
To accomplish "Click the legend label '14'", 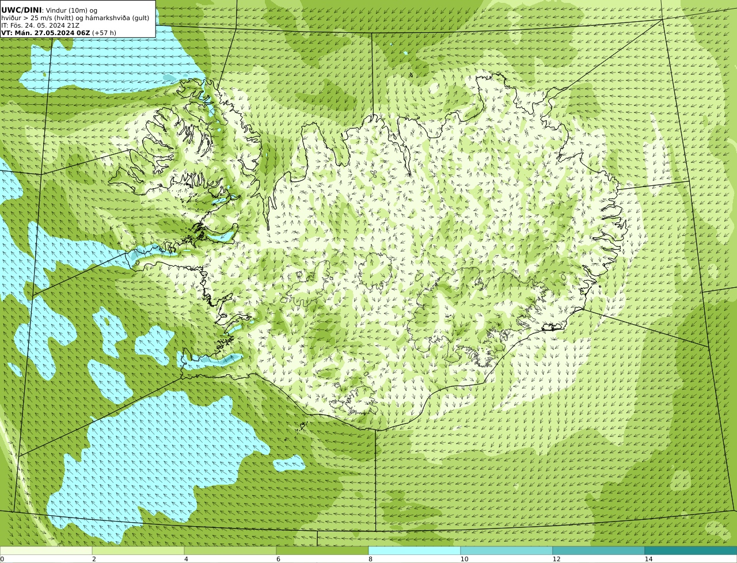I will point(648,559).
